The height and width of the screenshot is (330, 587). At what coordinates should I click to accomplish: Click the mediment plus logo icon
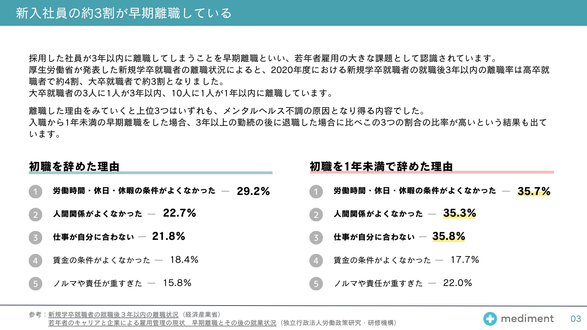click(x=490, y=319)
